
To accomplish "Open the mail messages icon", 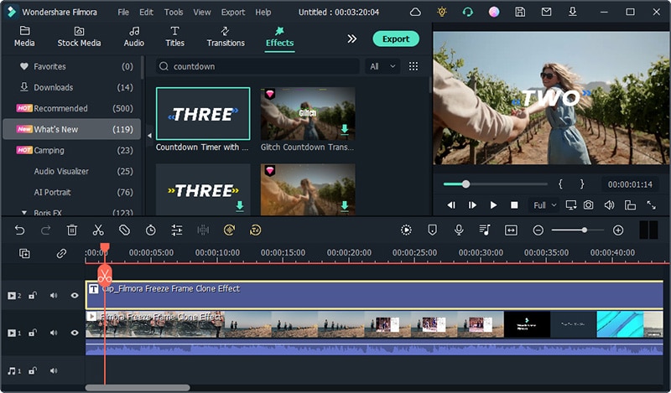I will point(547,12).
